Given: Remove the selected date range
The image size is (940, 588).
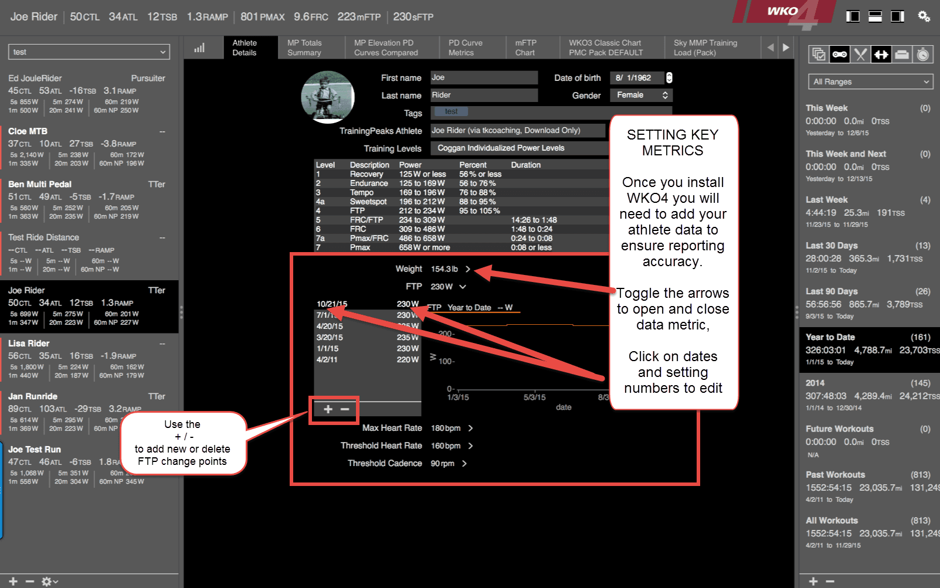Looking at the screenshot, I should 830,581.
